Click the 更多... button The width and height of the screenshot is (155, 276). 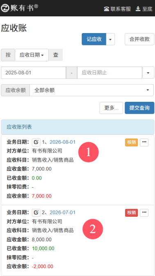point(111,108)
